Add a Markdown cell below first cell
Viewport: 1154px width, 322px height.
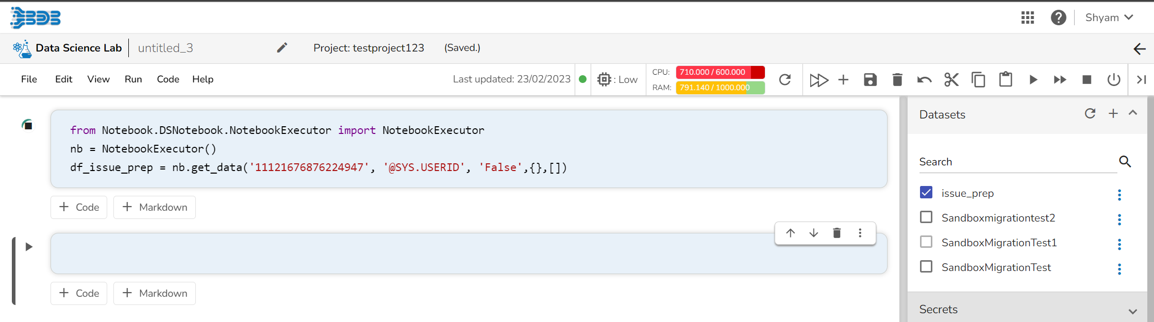click(x=155, y=207)
